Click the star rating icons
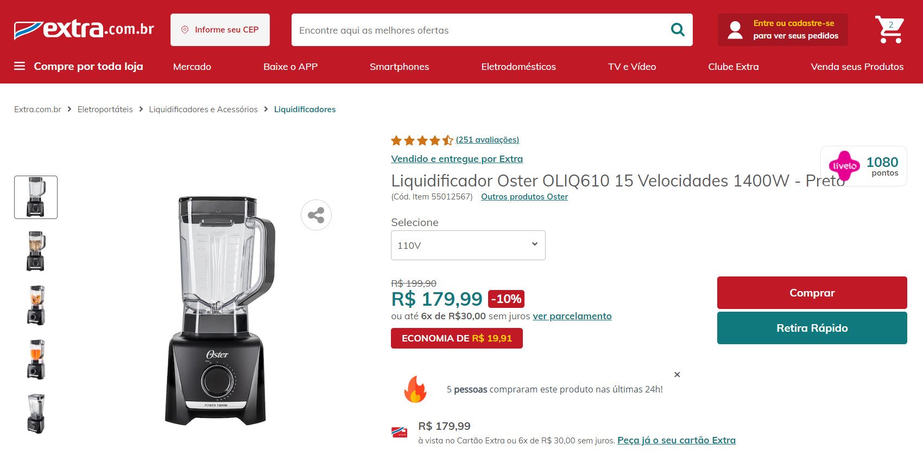Image resolution: width=923 pixels, height=451 pixels. pos(422,140)
